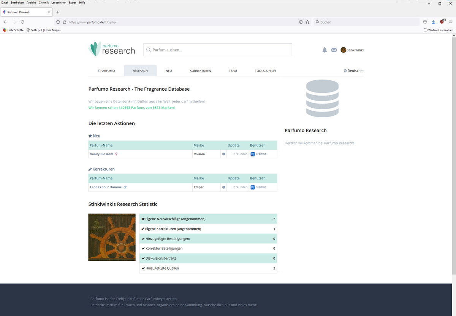Click the browser Suchen search box

point(366,22)
